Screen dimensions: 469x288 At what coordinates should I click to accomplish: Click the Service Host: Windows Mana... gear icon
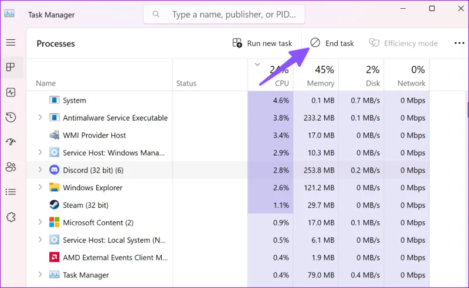(x=54, y=152)
